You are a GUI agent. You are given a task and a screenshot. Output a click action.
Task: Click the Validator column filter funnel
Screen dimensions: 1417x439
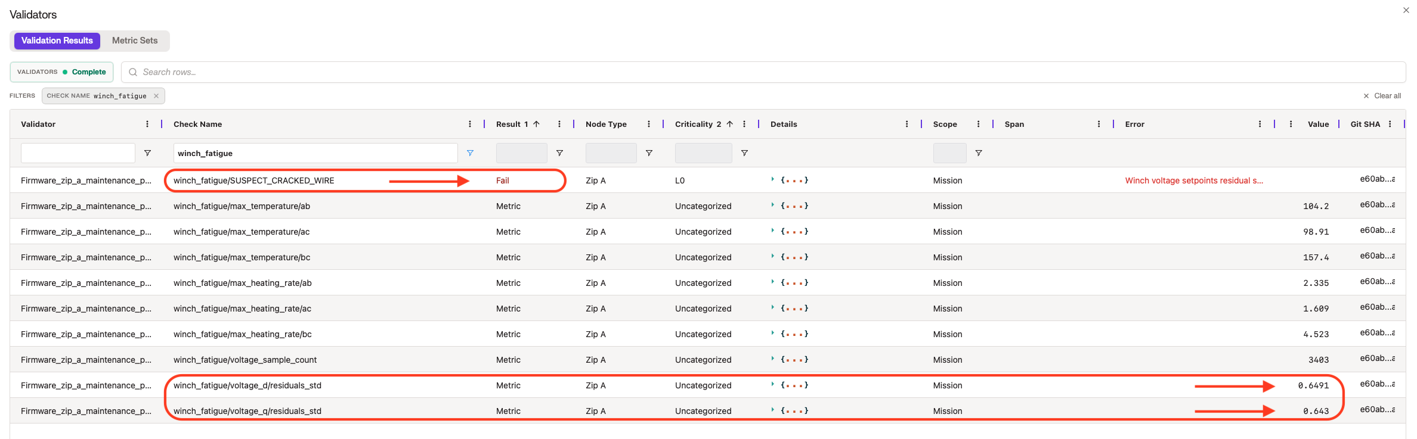147,153
